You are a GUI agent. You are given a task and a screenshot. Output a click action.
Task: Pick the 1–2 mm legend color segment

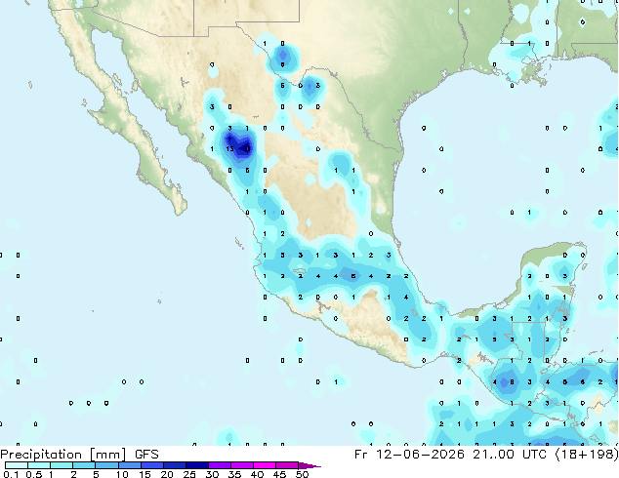click(x=62, y=465)
